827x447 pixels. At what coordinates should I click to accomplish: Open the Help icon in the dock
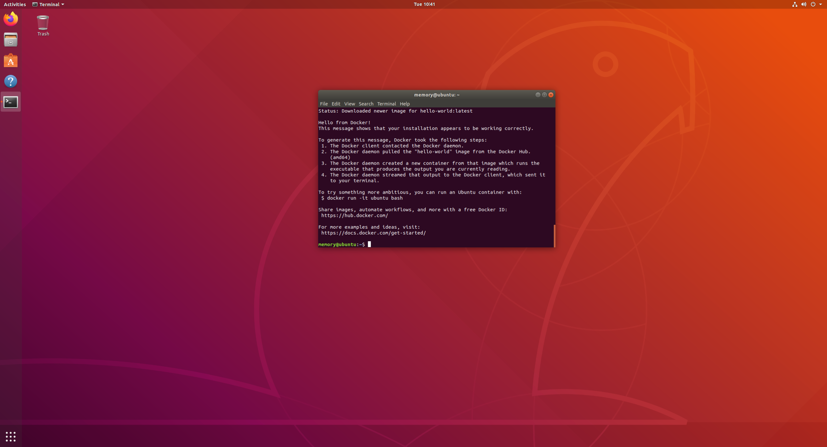(x=11, y=81)
